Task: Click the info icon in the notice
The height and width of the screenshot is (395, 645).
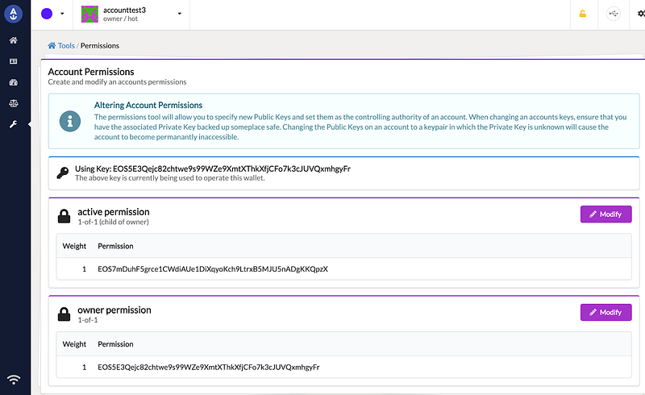Action: tap(71, 122)
